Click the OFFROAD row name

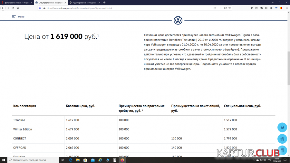pos(20,148)
